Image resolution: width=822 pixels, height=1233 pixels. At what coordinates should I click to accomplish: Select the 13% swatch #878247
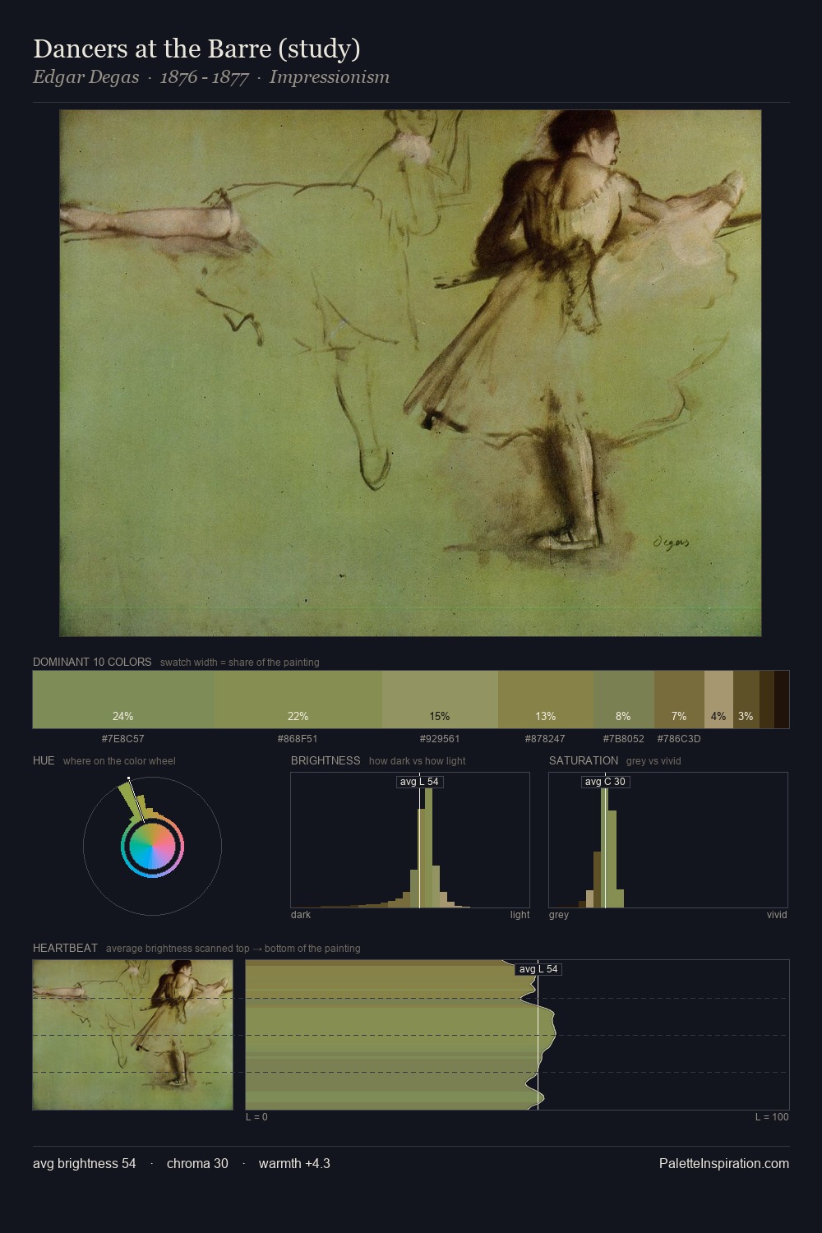[546, 700]
